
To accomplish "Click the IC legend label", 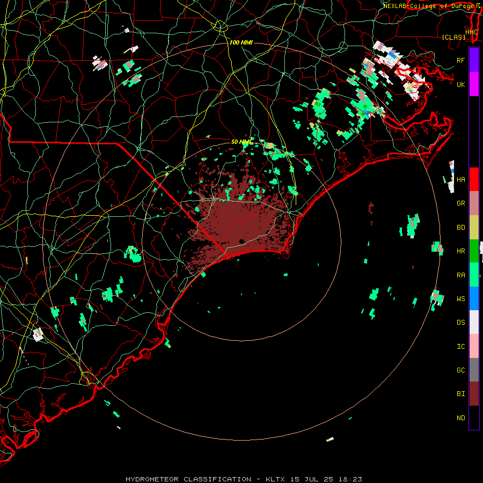I will click(460, 346).
